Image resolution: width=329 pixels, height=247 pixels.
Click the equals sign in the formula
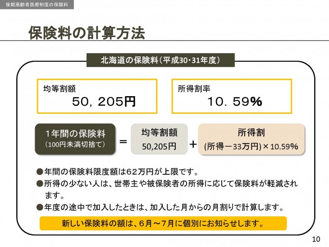(x=123, y=141)
